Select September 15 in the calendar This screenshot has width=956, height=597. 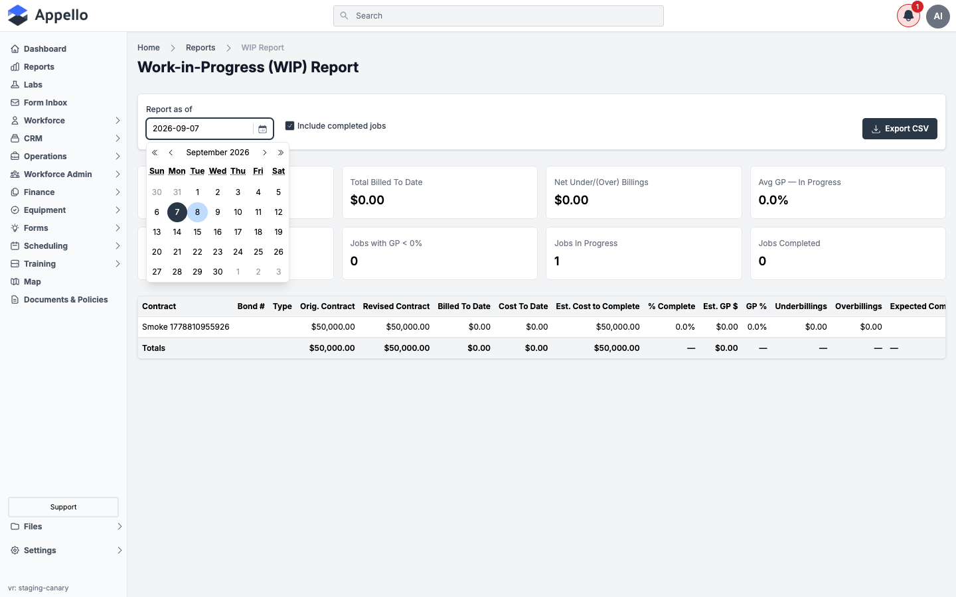(x=197, y=232)
